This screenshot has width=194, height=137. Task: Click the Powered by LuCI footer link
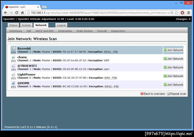(x=31, y=127)
